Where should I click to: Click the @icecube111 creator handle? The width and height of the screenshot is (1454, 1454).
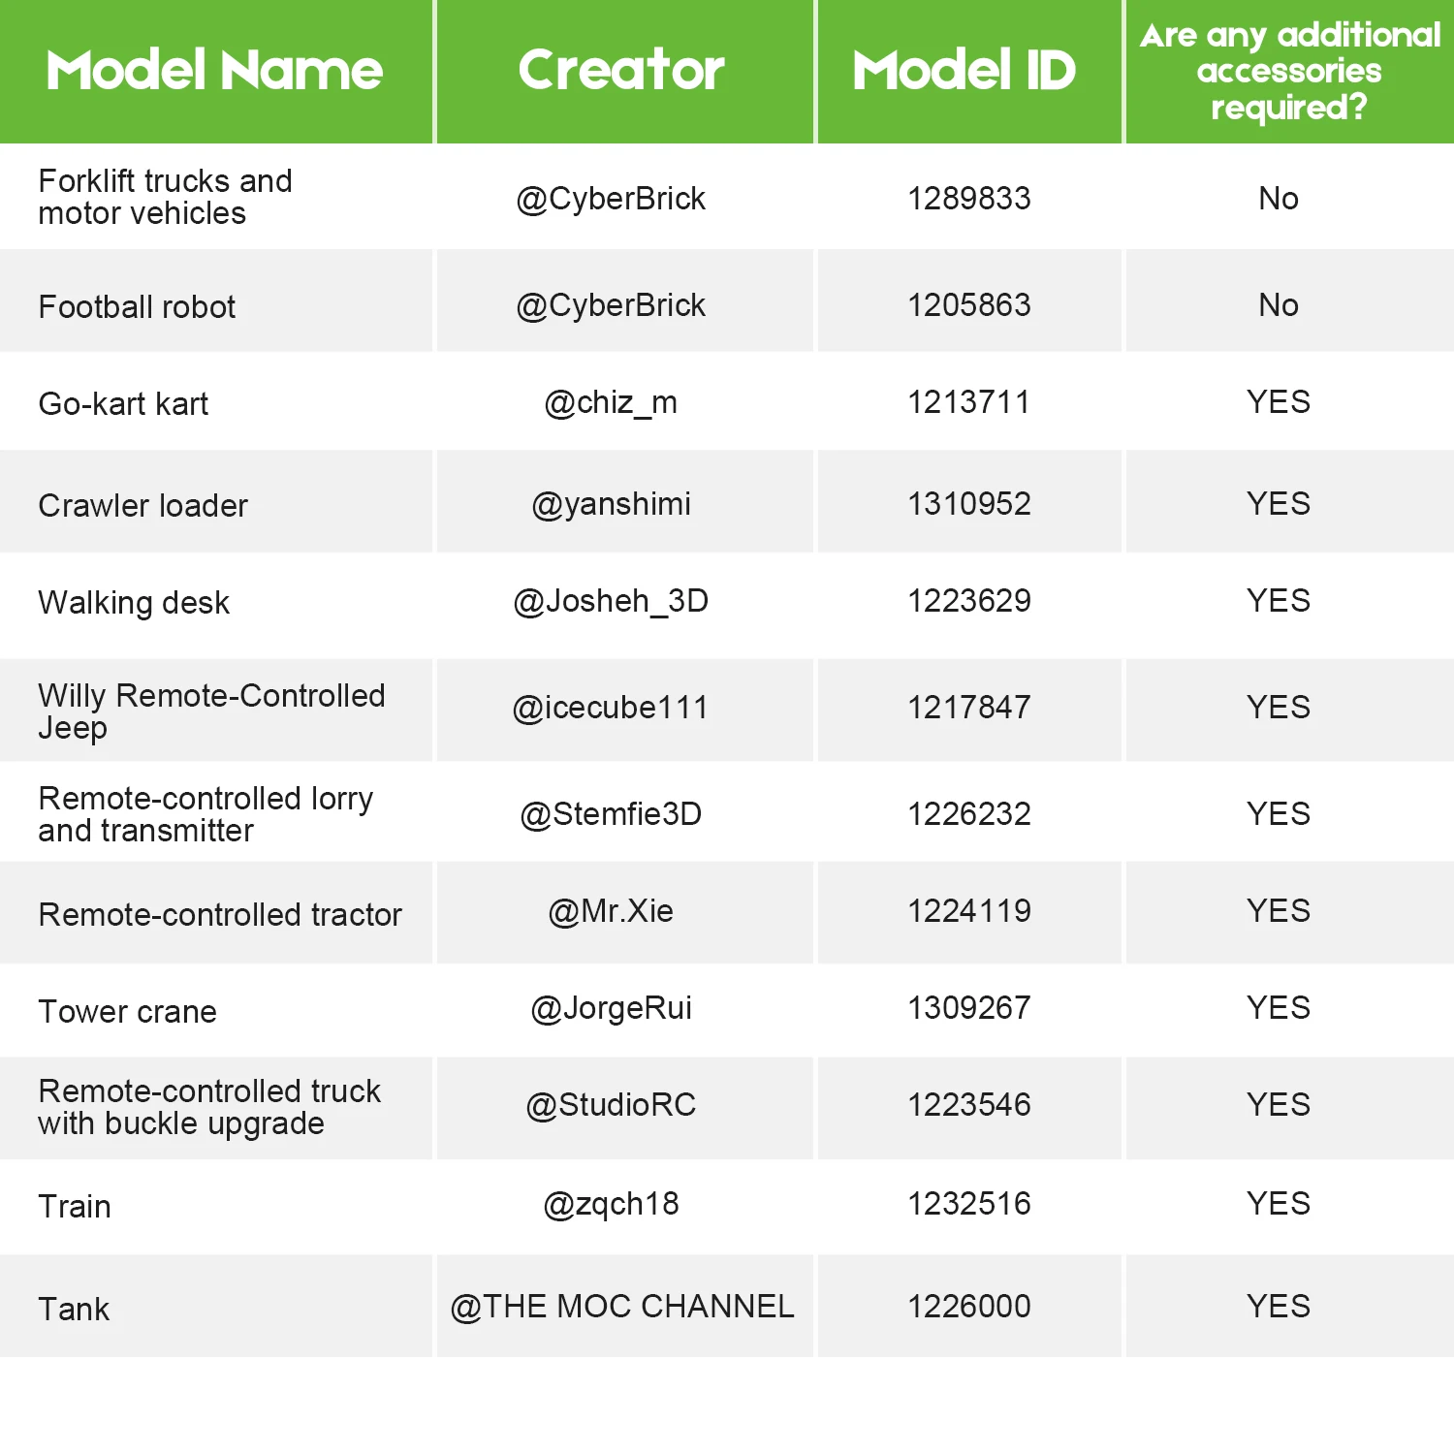tap(611, 708)
